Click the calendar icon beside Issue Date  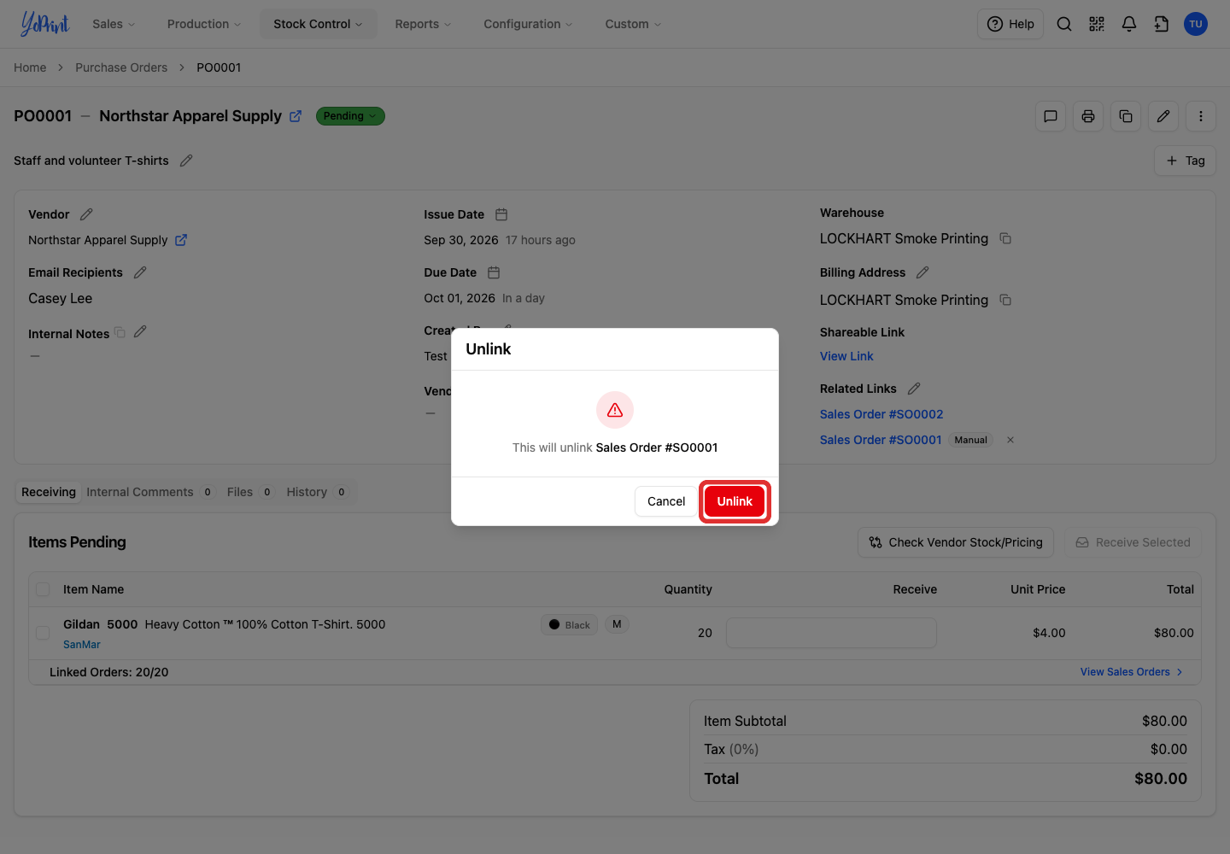tap(501, 214)
